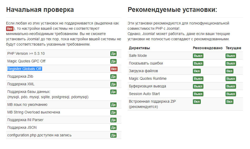250x149 pixels.
Task: Click the current Вкл badge for ZIP support
Action: point(229,102)
